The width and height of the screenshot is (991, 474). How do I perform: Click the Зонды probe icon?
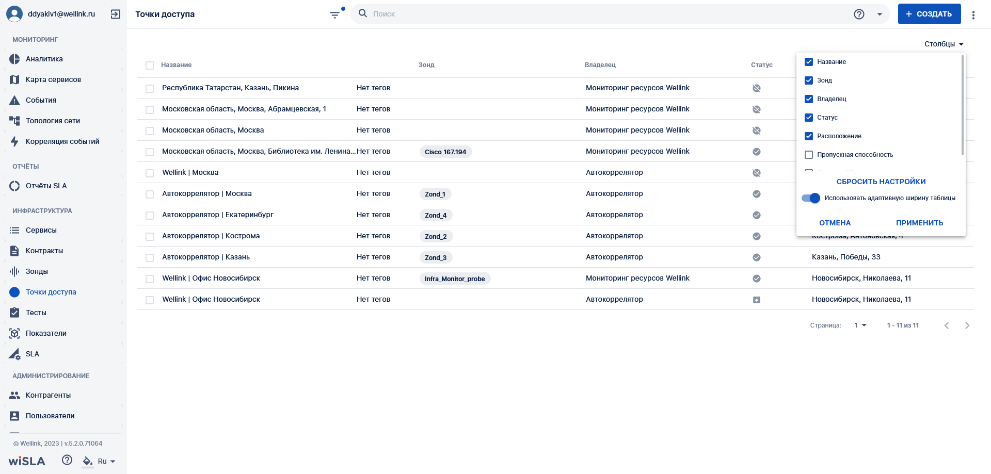coord(14,271)
